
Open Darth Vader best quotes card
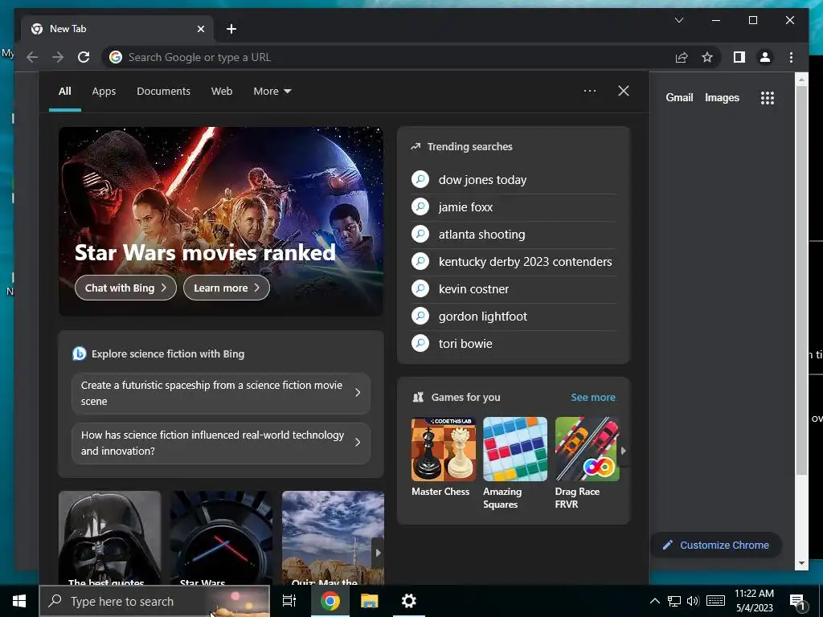pyautogui.click(x=109, y=537)
